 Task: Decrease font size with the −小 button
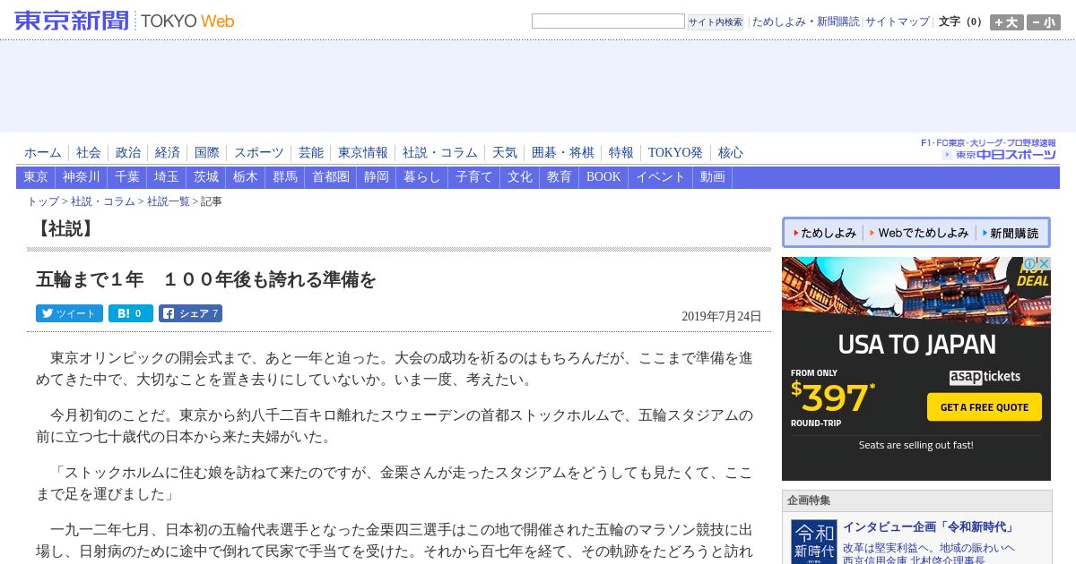coord(1044,22)
